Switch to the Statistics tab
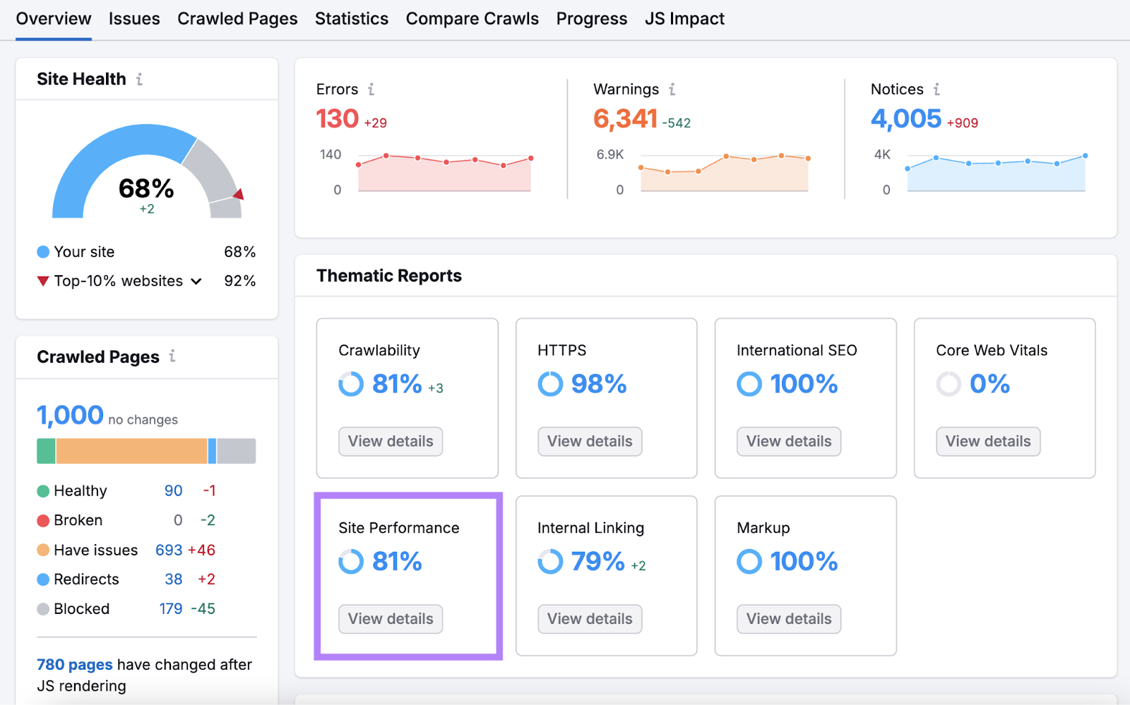 351,19
